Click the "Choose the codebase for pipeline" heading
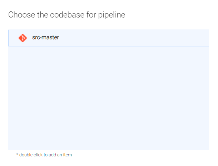 click(66, 15)
